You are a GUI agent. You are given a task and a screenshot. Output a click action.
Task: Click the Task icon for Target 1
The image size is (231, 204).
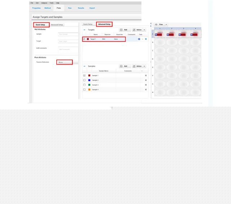coord(139,39)
